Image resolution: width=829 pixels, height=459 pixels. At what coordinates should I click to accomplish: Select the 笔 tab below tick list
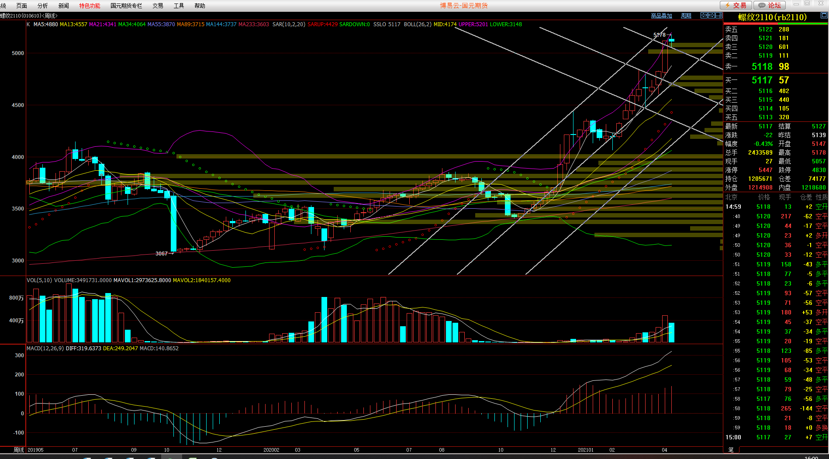pos(731,450)
